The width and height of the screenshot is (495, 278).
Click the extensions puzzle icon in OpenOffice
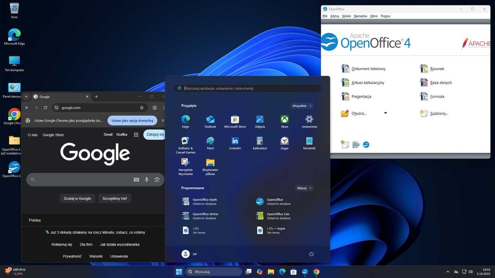pyautogui.click(x=356, y=145)
